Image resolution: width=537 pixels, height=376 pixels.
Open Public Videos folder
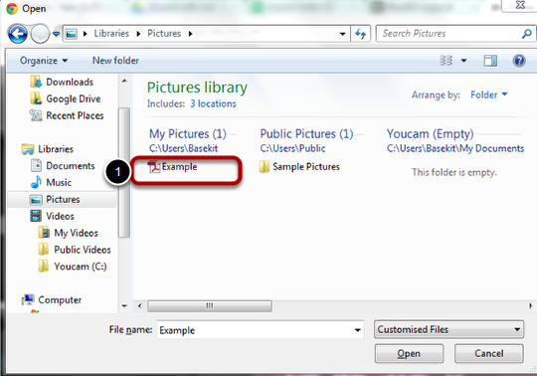pos(83,250)
